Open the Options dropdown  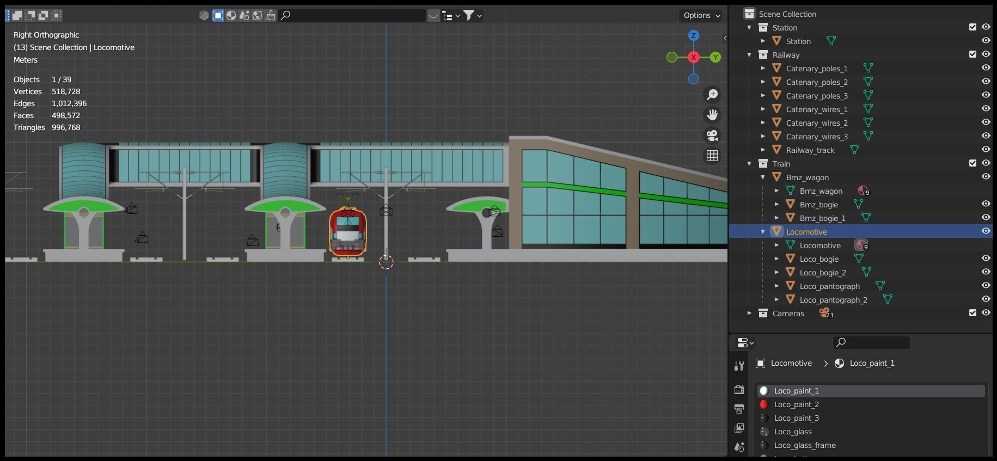pyautogui.click(x=701, y=15)
